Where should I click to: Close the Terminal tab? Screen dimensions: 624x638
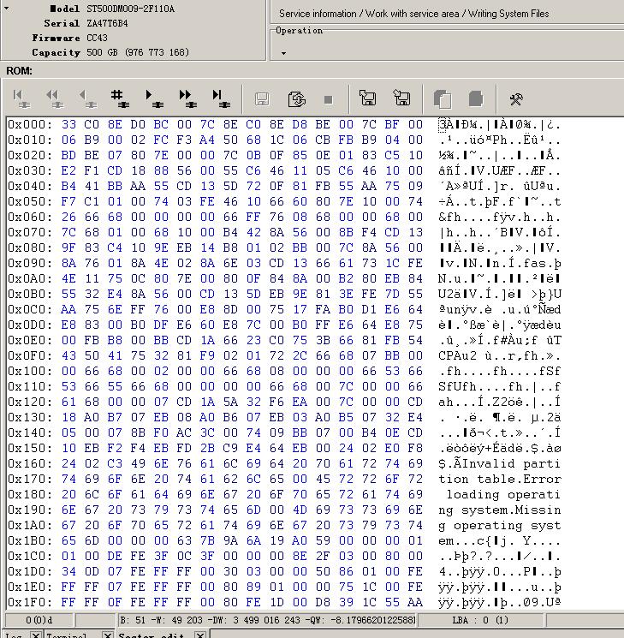[x=107, y=635]
